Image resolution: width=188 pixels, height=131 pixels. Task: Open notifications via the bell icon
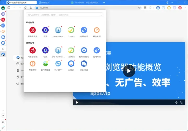3,122
